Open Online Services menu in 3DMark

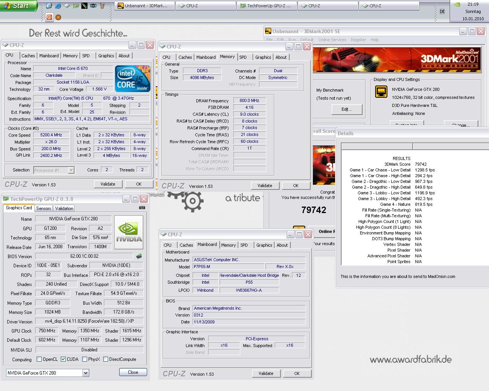(332, 40)
